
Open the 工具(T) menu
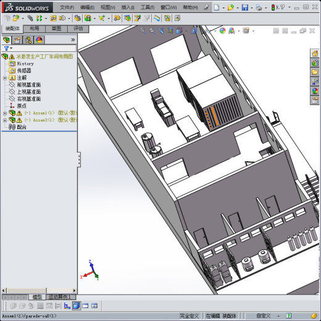pyautogui.click(x=148, y=7)
